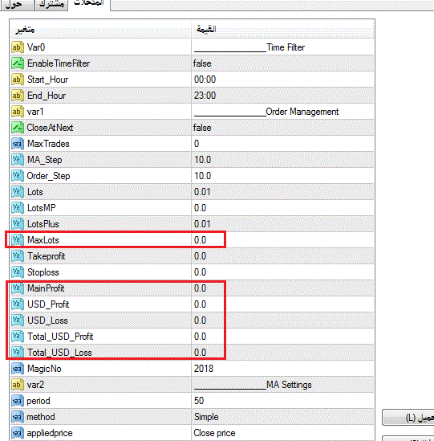Click the icon next to Total_USD_Loss
Viewport: 434px width, 441px height.
tap(17, 352)
